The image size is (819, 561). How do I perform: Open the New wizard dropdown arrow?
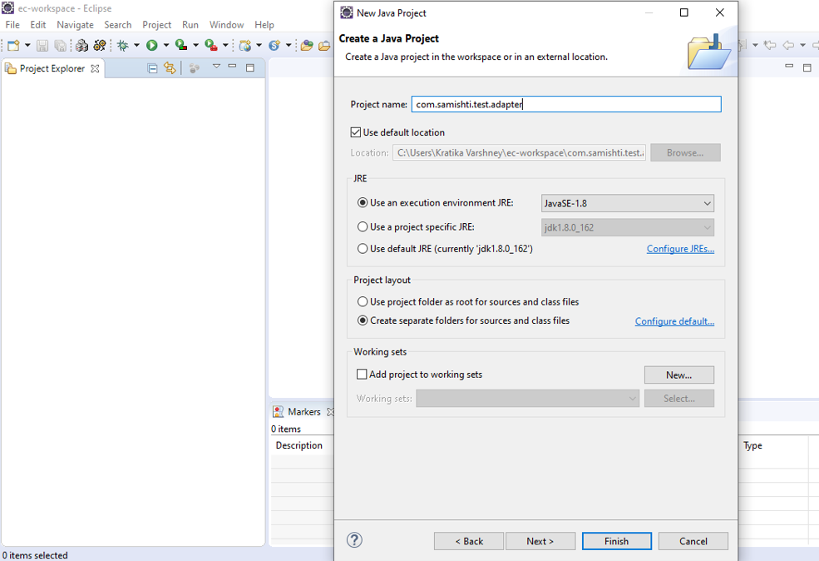click(27, 46)
